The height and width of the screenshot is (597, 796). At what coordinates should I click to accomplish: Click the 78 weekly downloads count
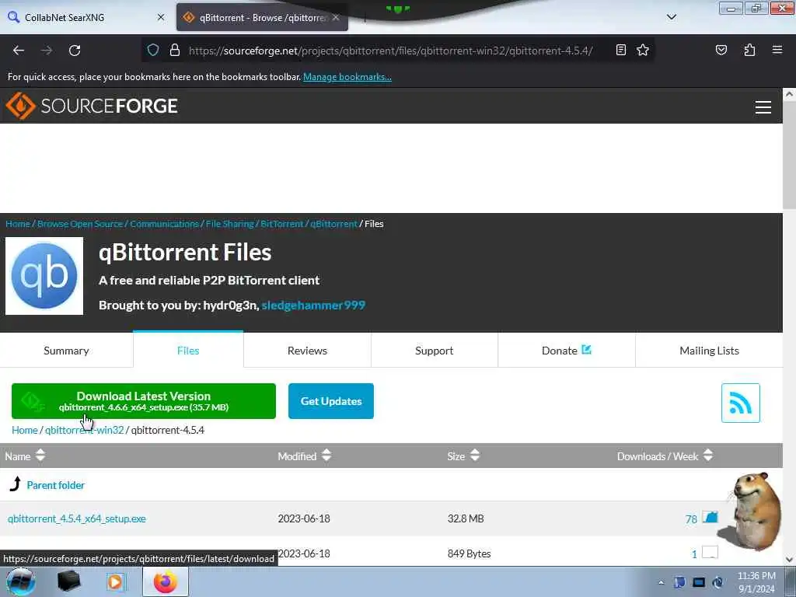tap(691, 518)
